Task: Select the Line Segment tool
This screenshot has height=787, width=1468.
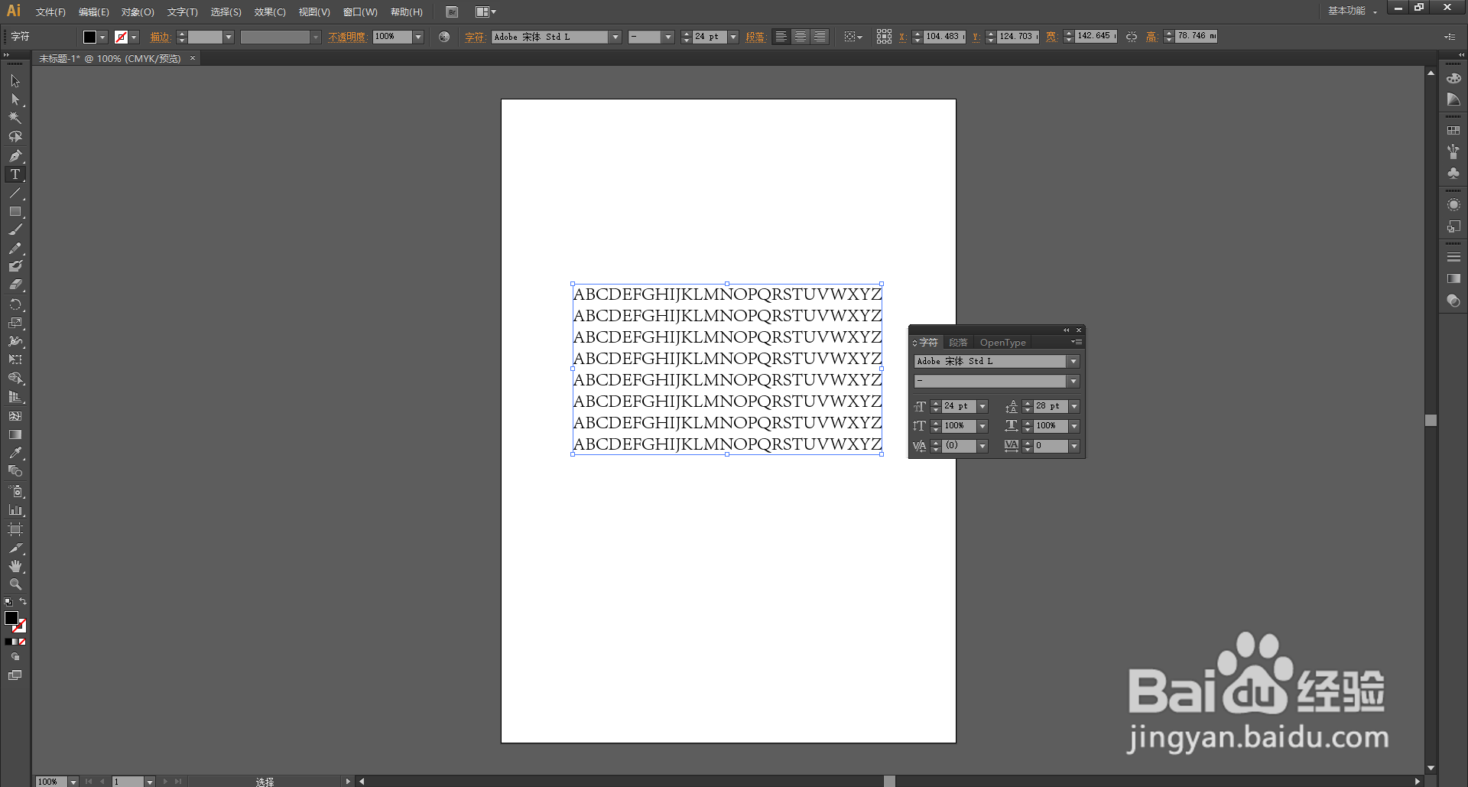Action: click(x=15, y=193)
